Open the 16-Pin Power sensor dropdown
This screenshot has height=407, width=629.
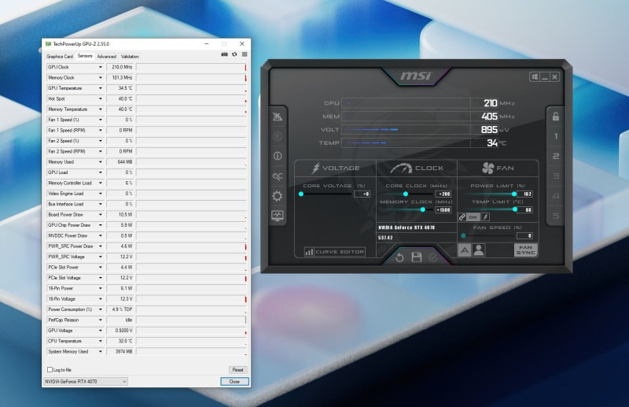(101, 288)
